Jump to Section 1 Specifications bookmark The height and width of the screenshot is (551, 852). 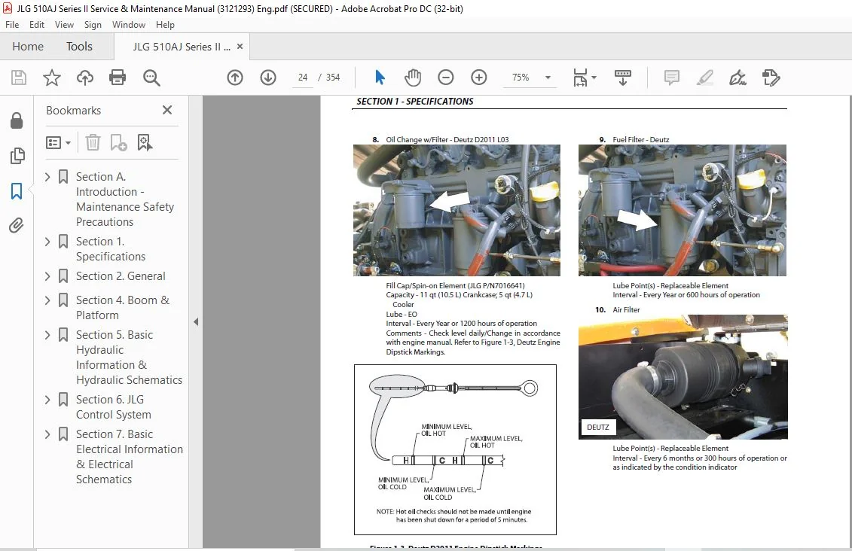pyautogui.click(x=110, y=249)
